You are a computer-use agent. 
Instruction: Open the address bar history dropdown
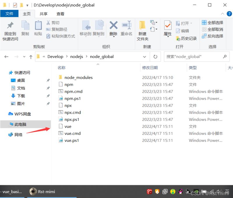point(144,57)
